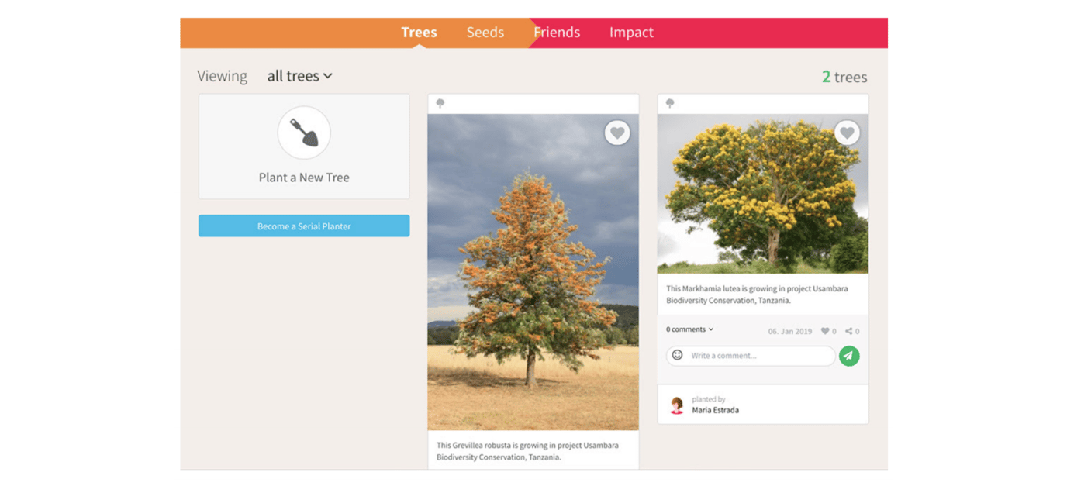Collapse the Viewing filter chevron
Viewport: 1067px width, 486px height.
329,76
